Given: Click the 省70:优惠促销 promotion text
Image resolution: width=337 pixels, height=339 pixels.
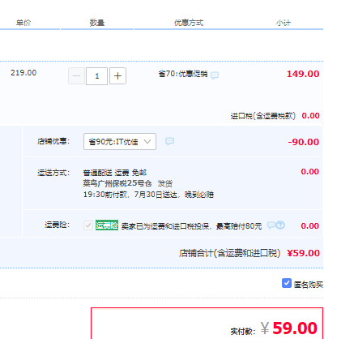Looking at the screenshot, I should tap(183, 74).
